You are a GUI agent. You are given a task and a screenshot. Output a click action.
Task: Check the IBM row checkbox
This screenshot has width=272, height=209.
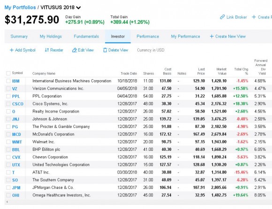pyautogui.click(x=8, y=81)
